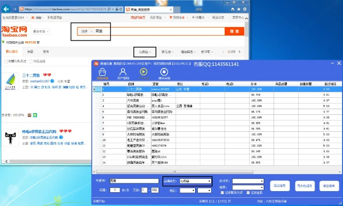The image size is (343, 206).
Task: Click the stop collecting icon
Action: (164, 73)
